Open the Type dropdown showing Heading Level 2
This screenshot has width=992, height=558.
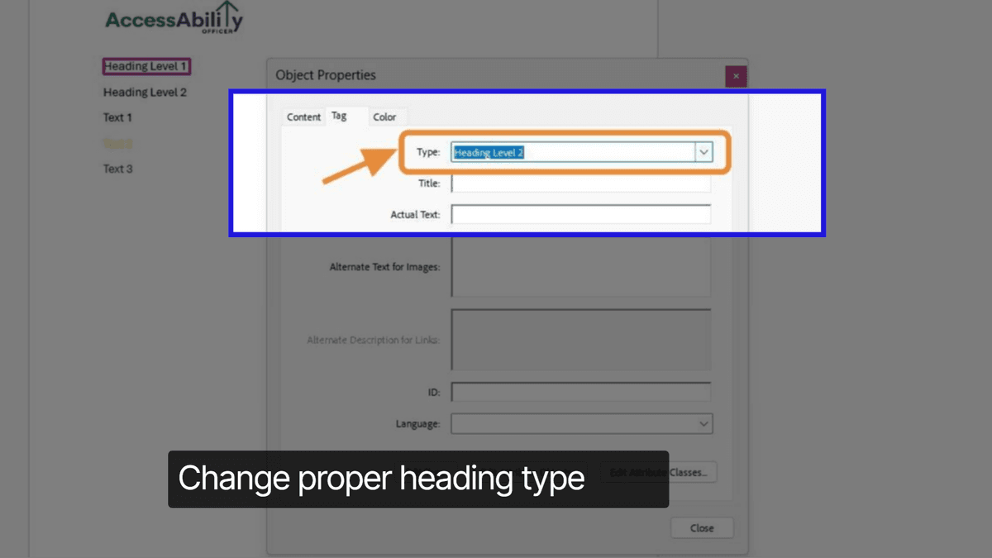[579, 152]
